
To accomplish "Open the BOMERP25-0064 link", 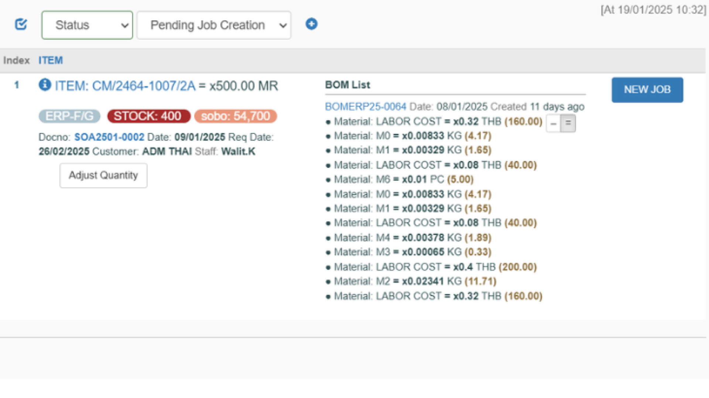I will pyautogui.click(x=365, y=107).
